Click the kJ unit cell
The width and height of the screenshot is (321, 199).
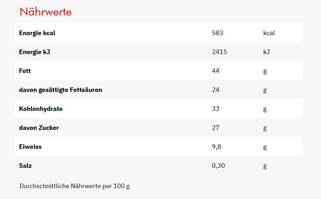click(x=267, y=52)
